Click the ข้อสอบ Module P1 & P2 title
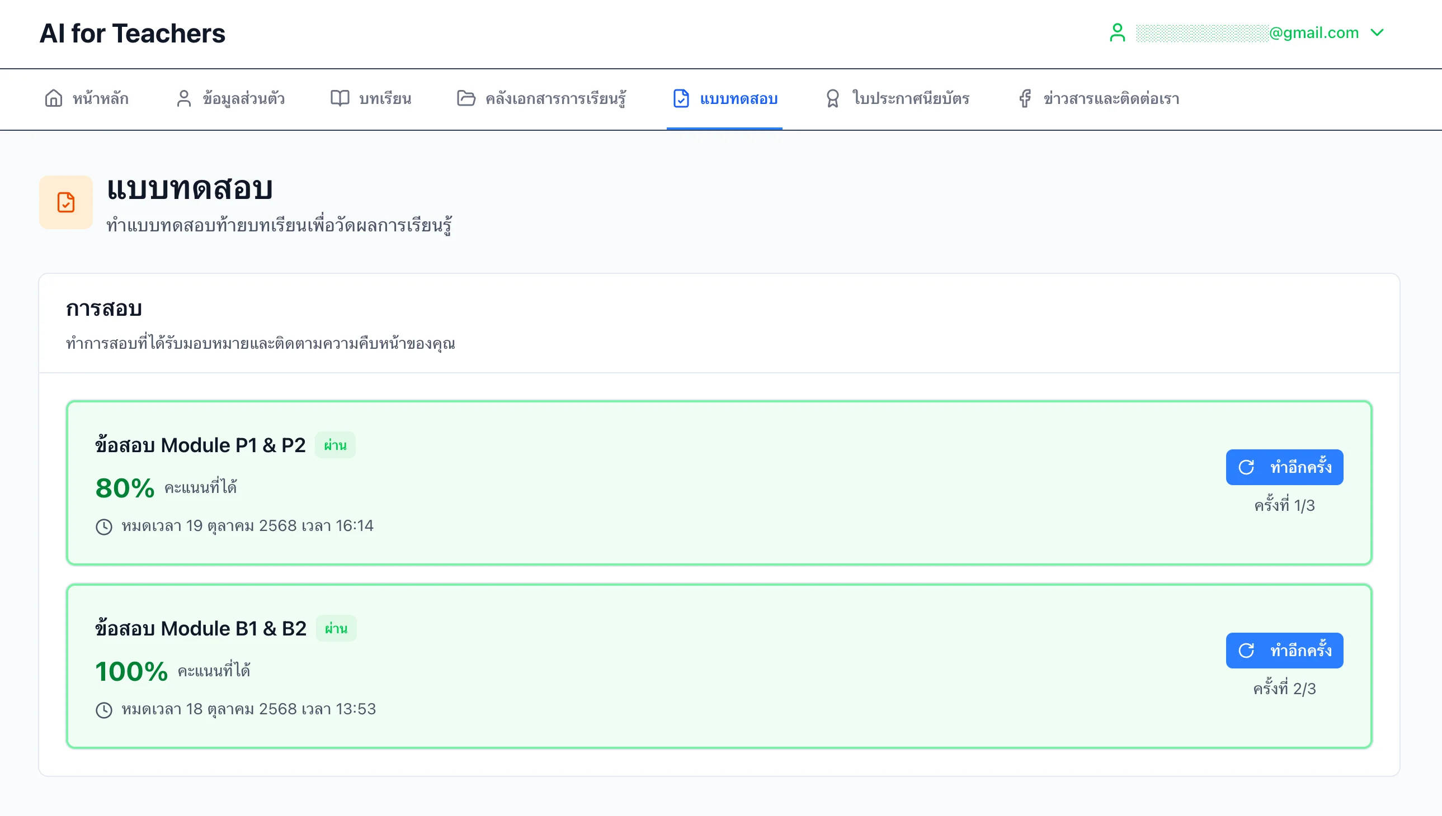The height and width of the screenshot is (816, 1442). [200, 445]
